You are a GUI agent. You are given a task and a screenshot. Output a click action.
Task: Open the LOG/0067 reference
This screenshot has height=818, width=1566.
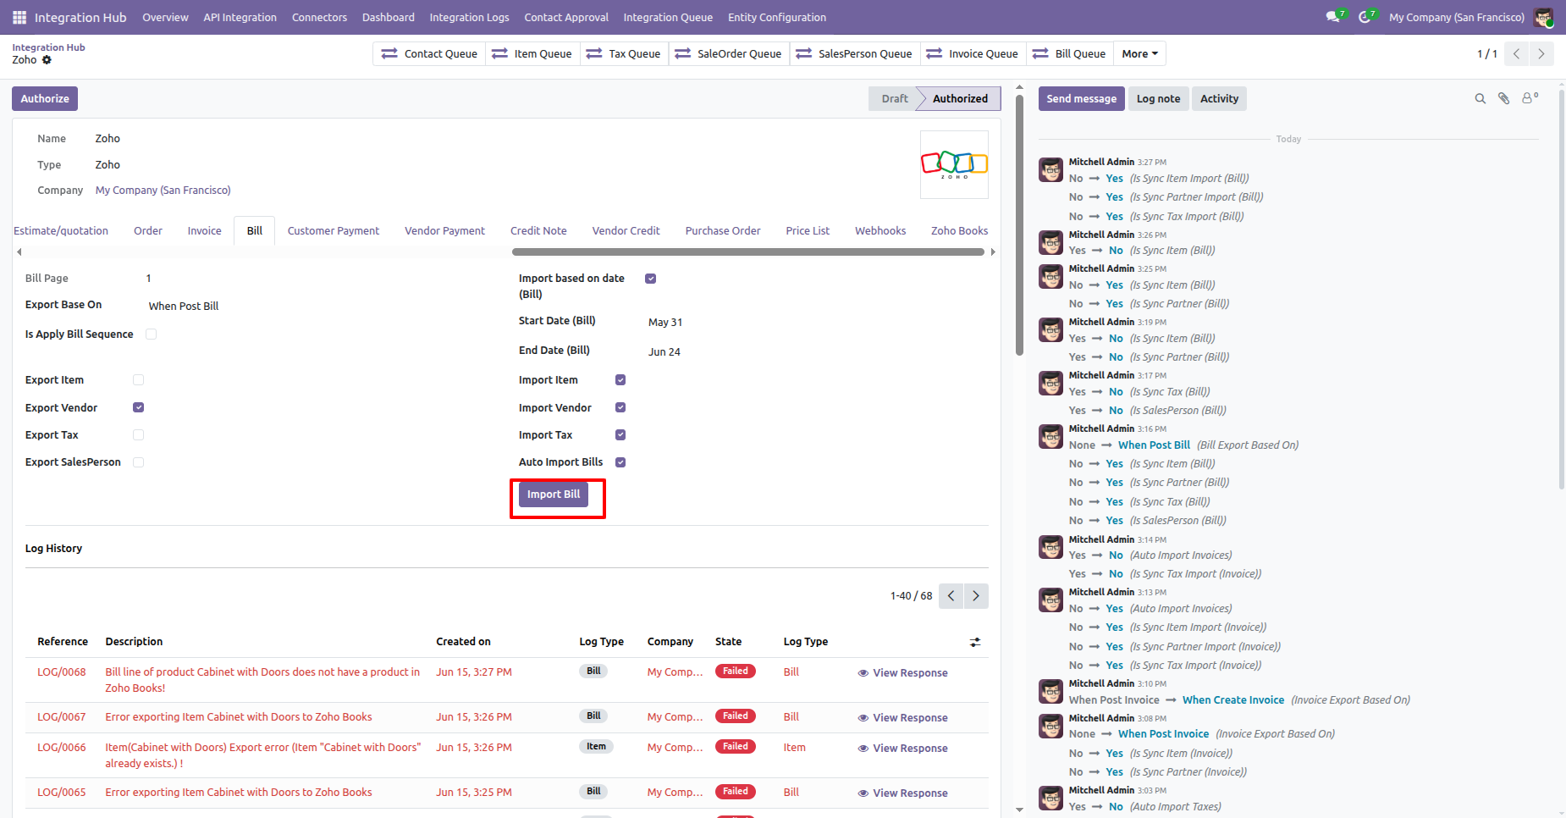[x=62, y=717]
